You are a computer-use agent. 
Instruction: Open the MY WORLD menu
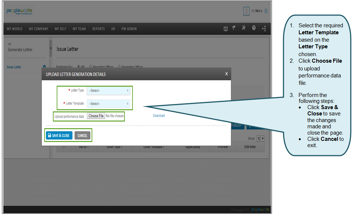click(15, 29)
